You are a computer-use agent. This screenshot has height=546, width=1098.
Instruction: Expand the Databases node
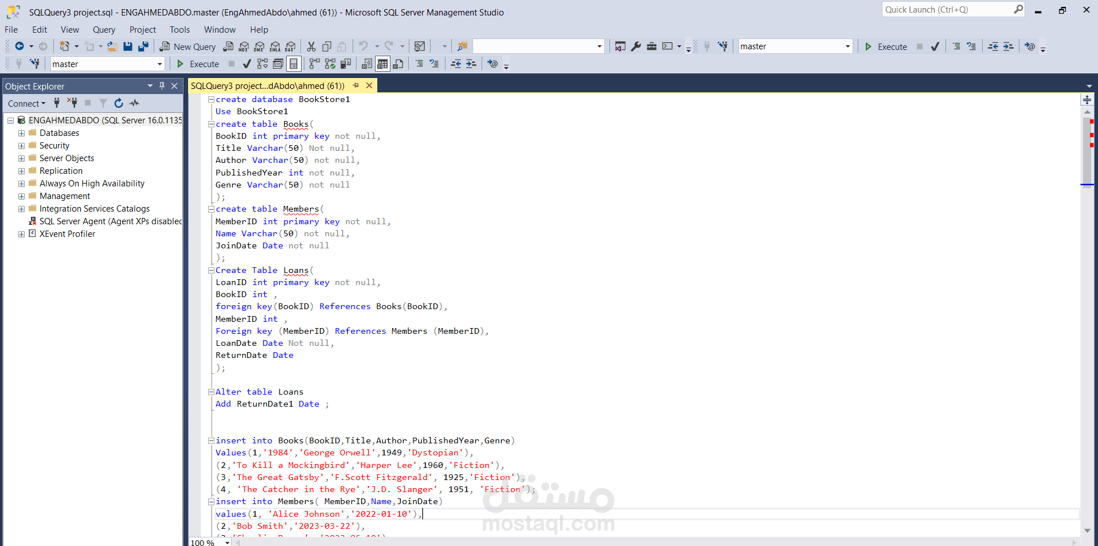pyautogui.click(x=21, y=133)
